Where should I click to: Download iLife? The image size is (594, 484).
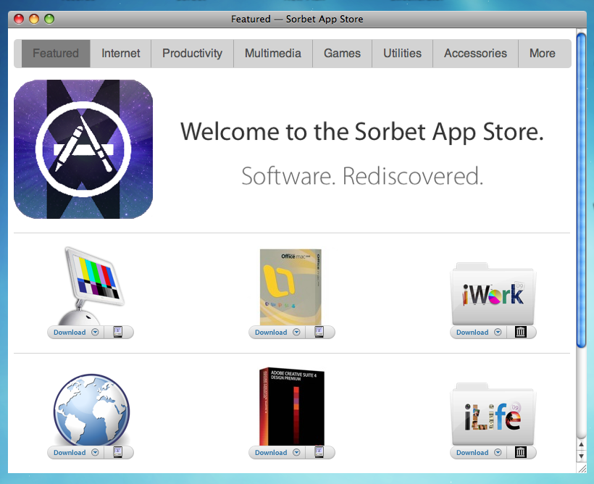point(472,452)
